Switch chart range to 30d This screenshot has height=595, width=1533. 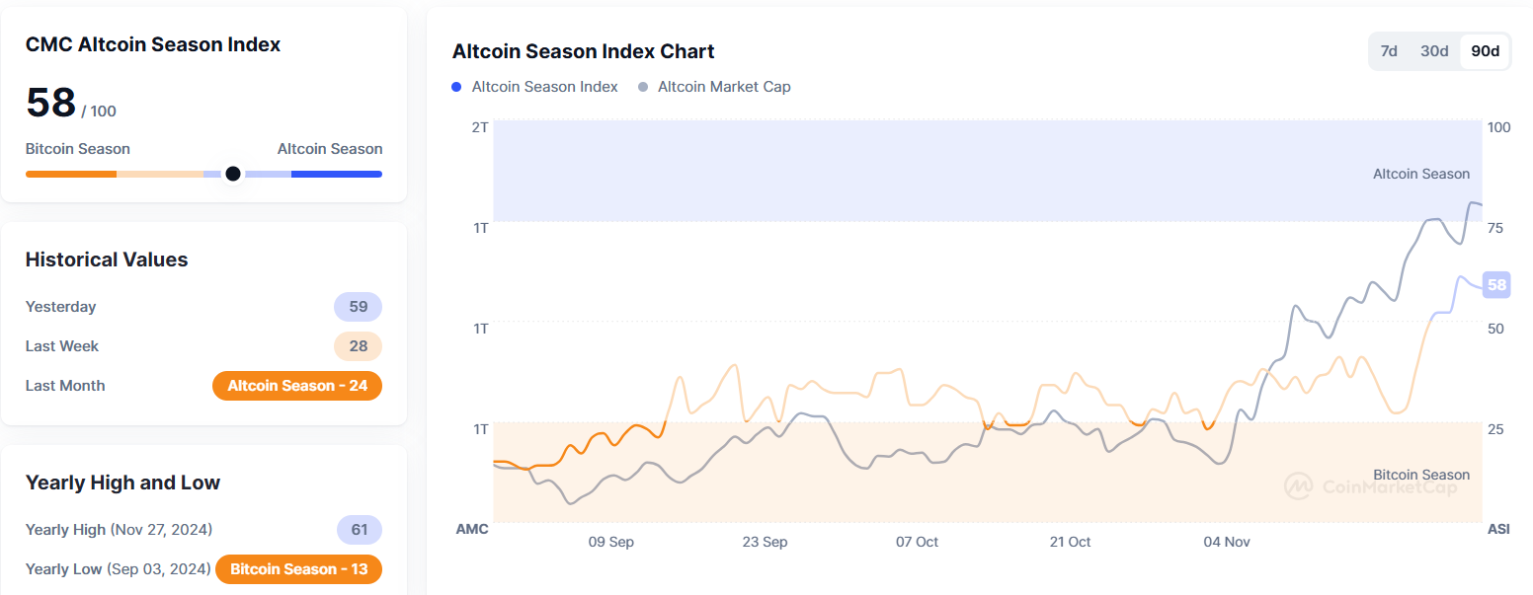click(x=1434, y=51)
